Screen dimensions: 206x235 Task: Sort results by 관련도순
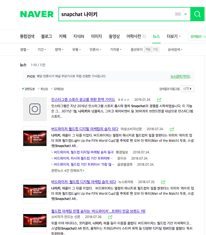(x=28, y=89)
